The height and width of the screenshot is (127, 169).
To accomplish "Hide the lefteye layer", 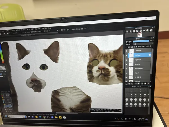I will tap(126, 64).
